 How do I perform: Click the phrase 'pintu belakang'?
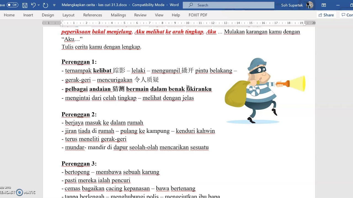(214, 71)
